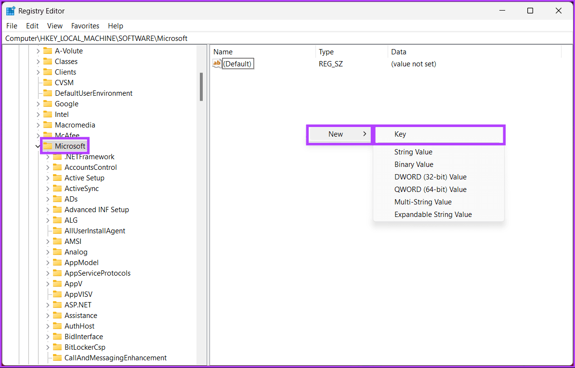The width and height of the screenshot is (575, 368).
Task: Click the Registry Editor app icon in title bar
Action: click(x=11, y=11)
